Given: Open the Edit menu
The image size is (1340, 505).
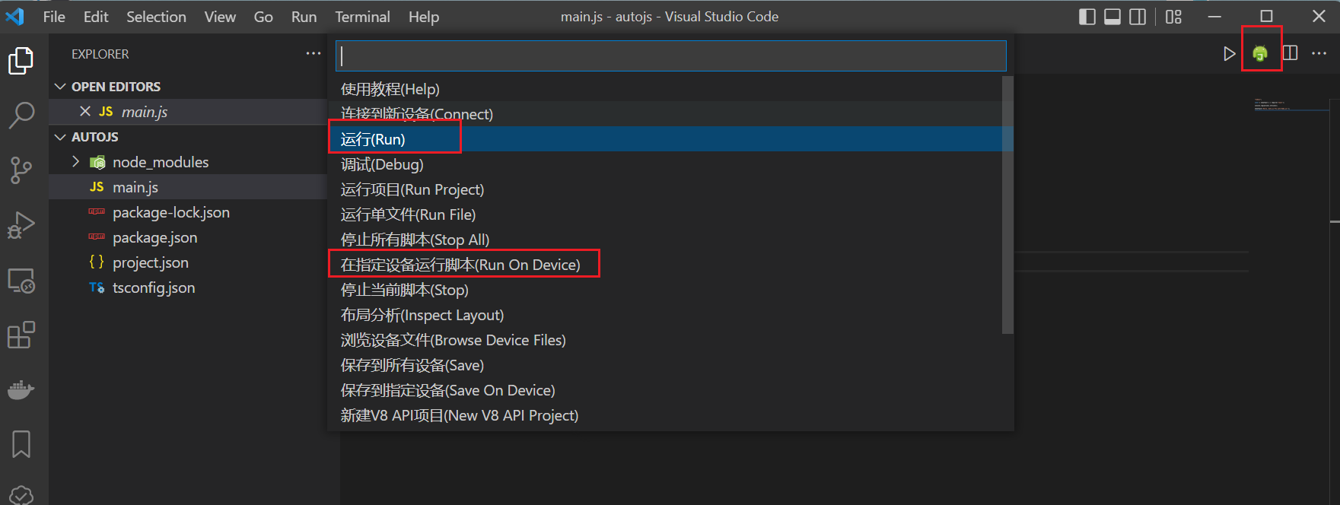Looking at the screenshot, I should [96, 17].
